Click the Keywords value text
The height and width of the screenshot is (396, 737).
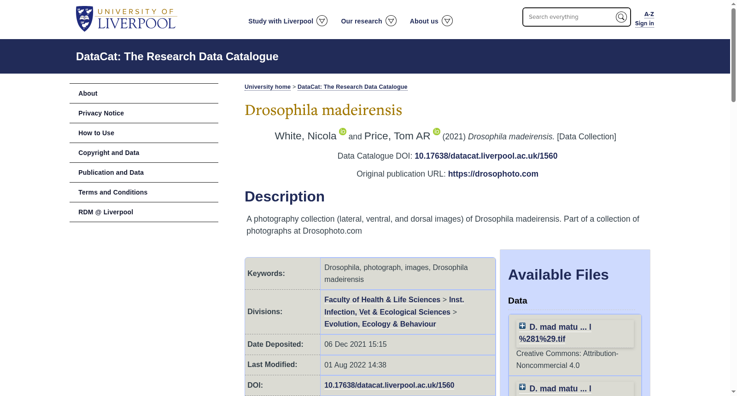[x=396, y=274]
